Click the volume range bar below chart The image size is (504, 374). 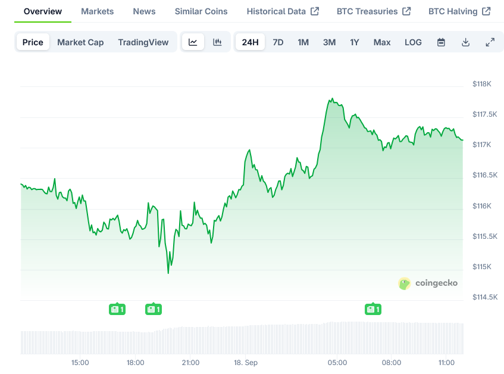pyautogui.click(x=242, y=338)
